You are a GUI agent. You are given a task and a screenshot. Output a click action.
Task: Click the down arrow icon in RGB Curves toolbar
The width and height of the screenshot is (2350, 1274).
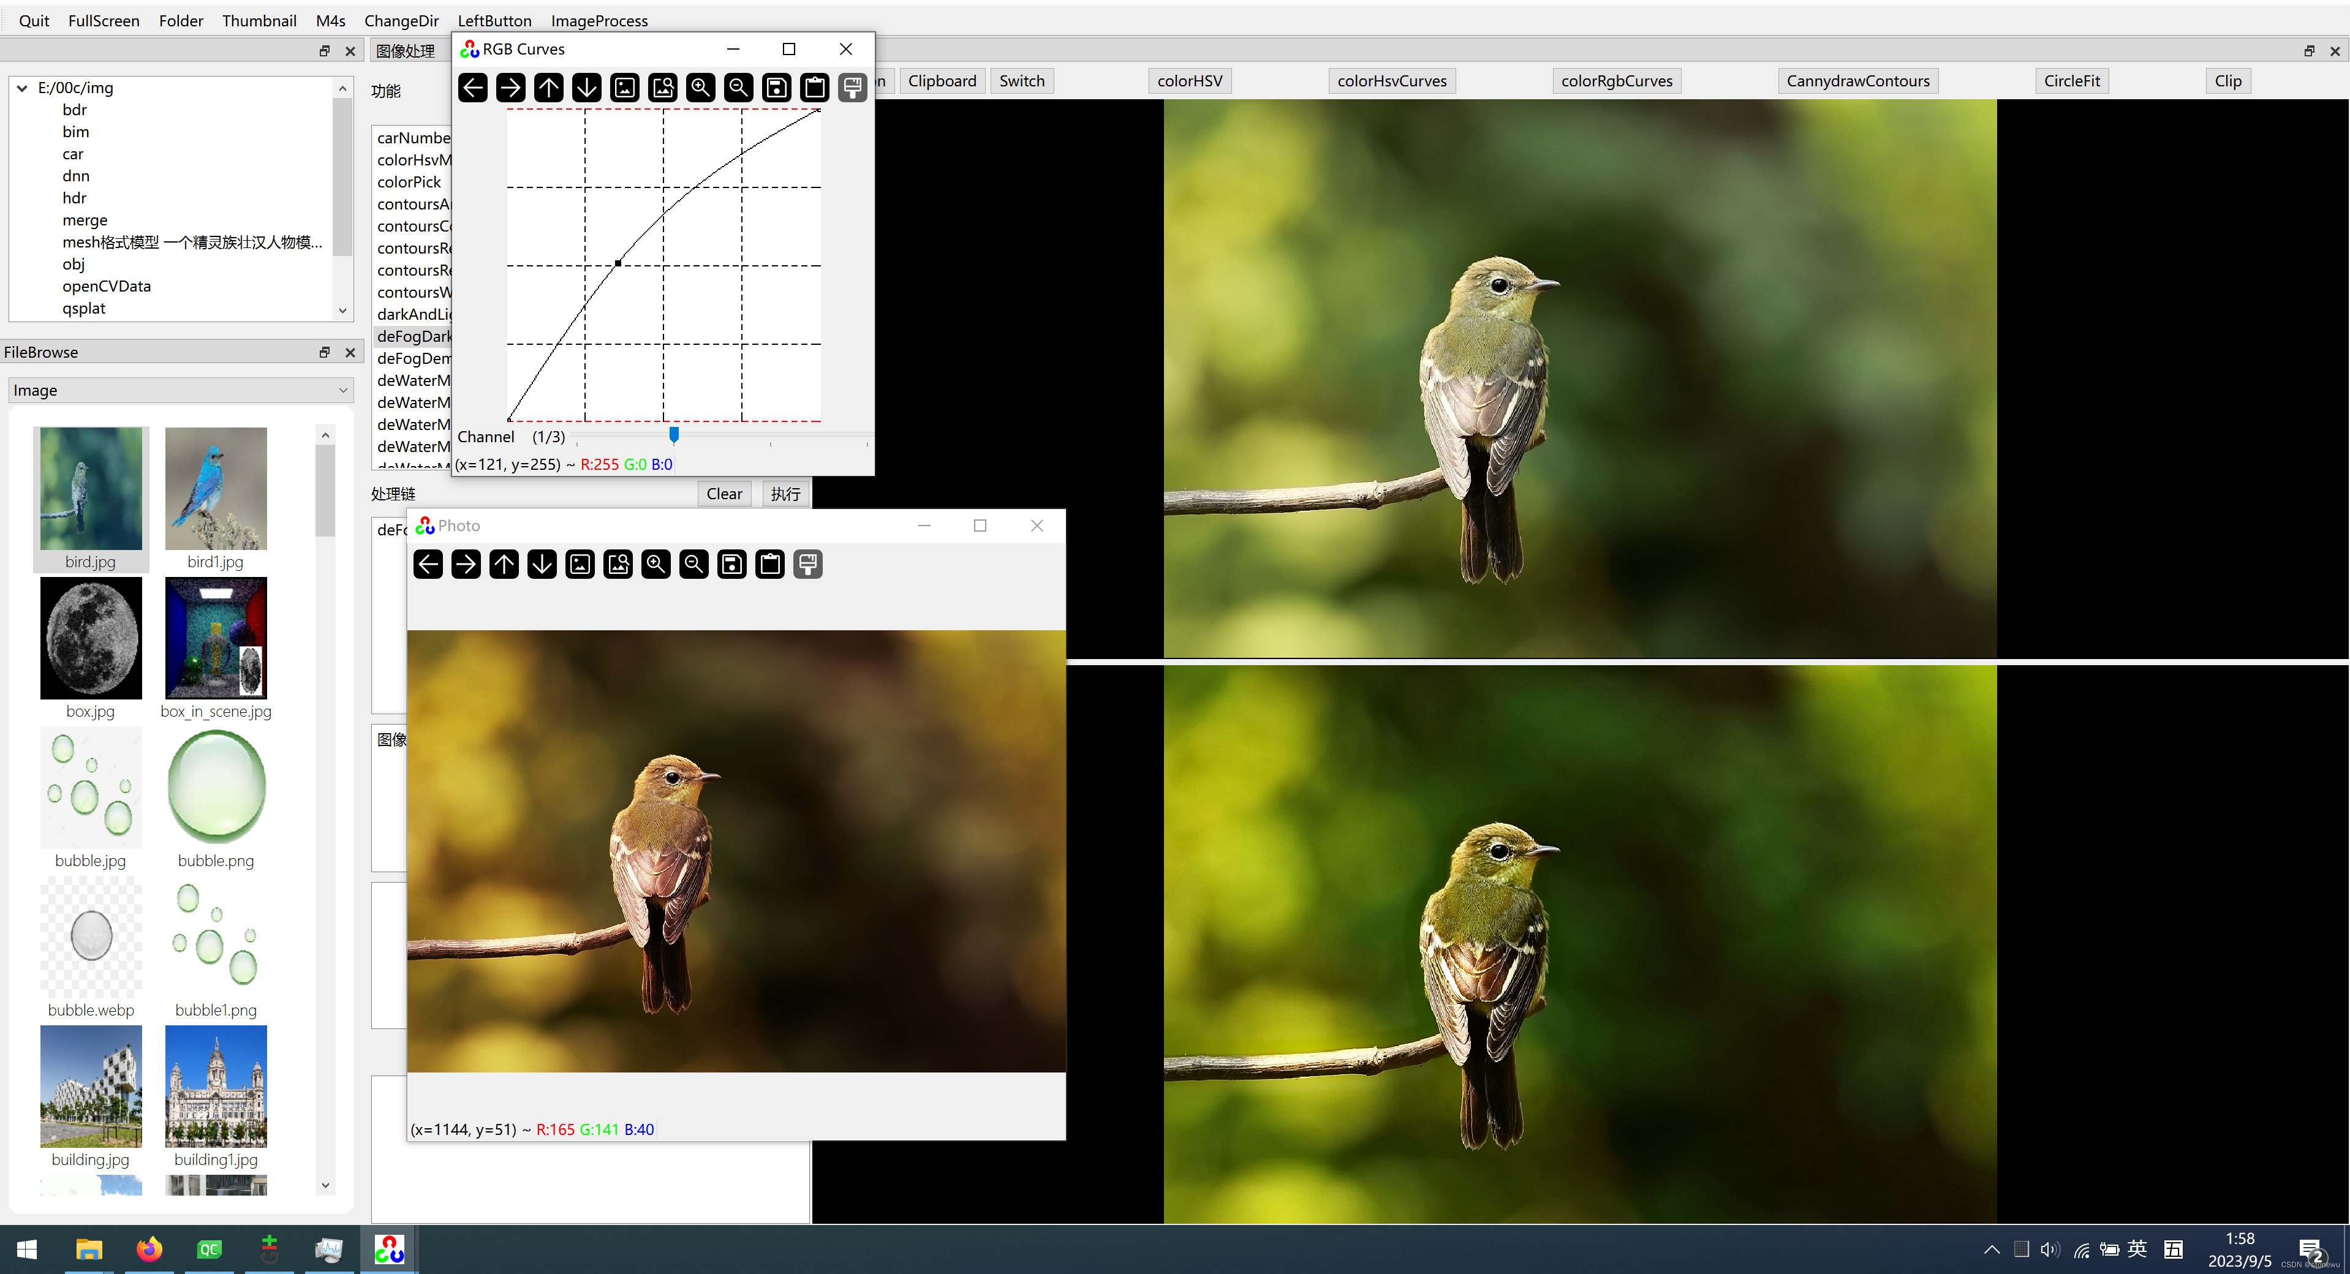click(x=587, y=88)
